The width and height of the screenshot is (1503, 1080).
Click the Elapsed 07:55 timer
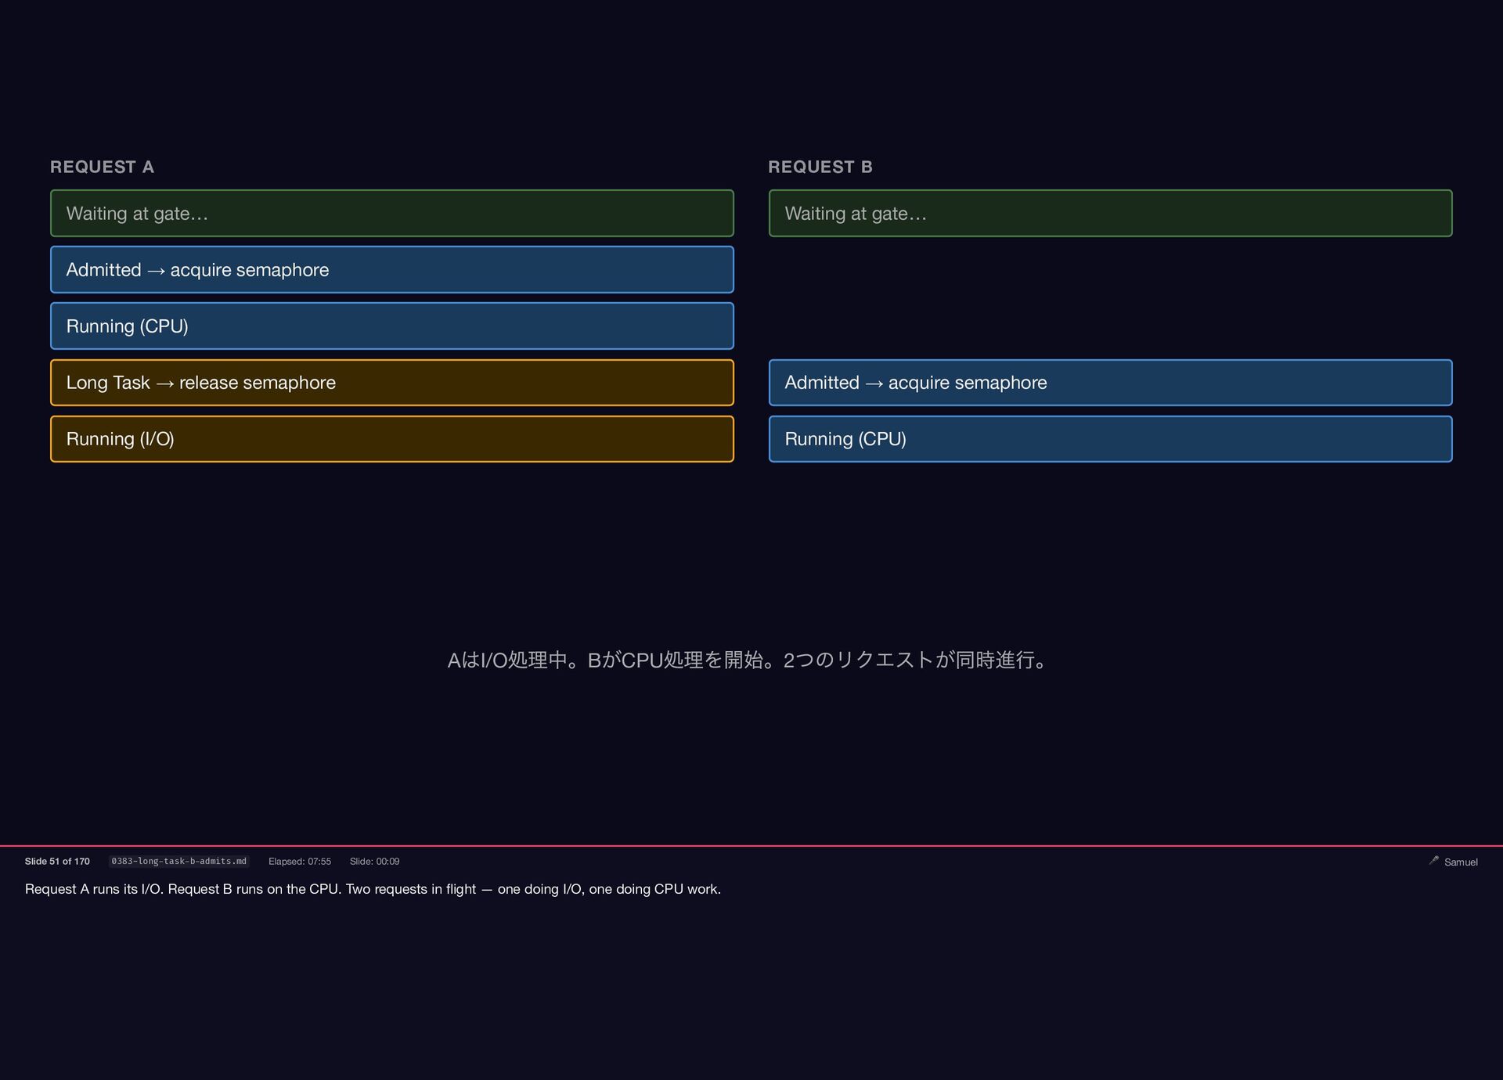pyautogui.click(x=299, y=861)
